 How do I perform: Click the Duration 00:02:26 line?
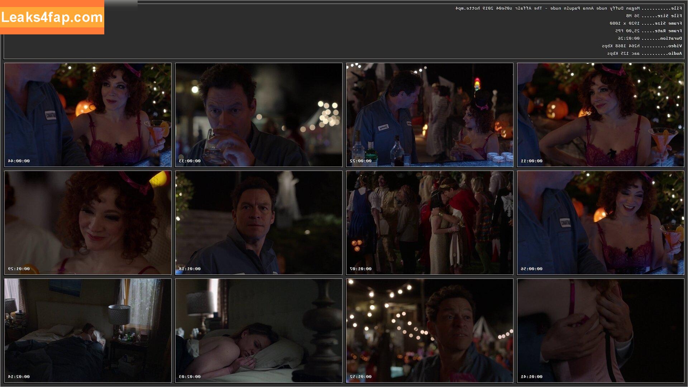coord(650,38)
